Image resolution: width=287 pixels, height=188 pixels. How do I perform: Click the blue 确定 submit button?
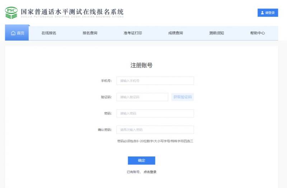[141, 160]
